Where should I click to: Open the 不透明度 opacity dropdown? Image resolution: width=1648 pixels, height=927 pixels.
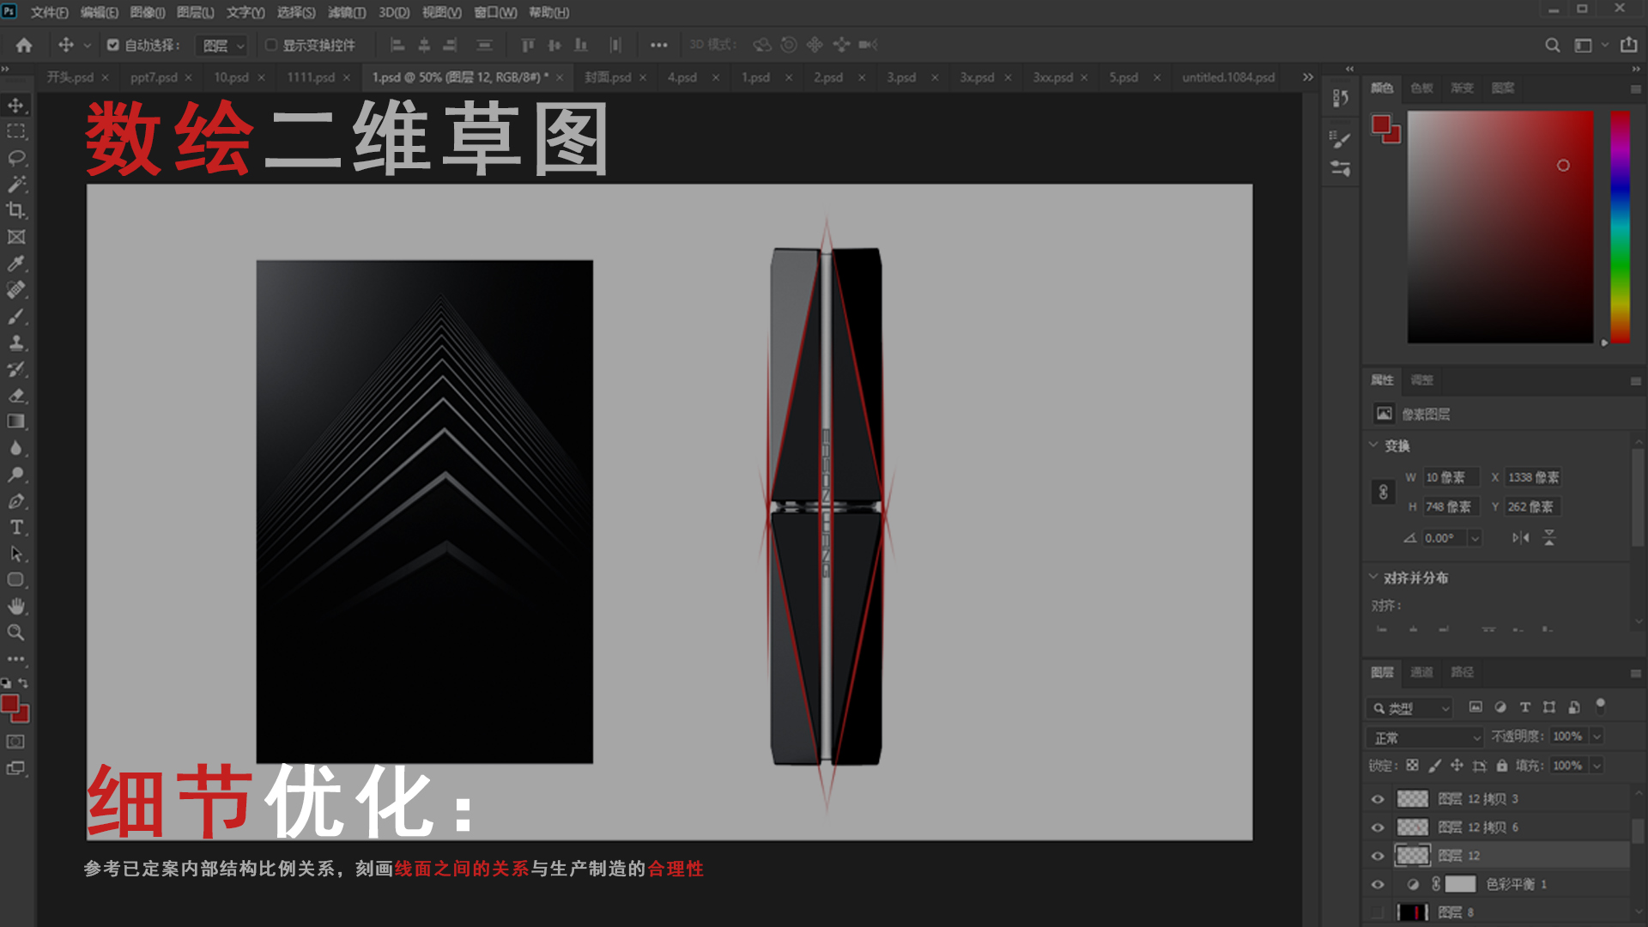(x=1598, y=736)
